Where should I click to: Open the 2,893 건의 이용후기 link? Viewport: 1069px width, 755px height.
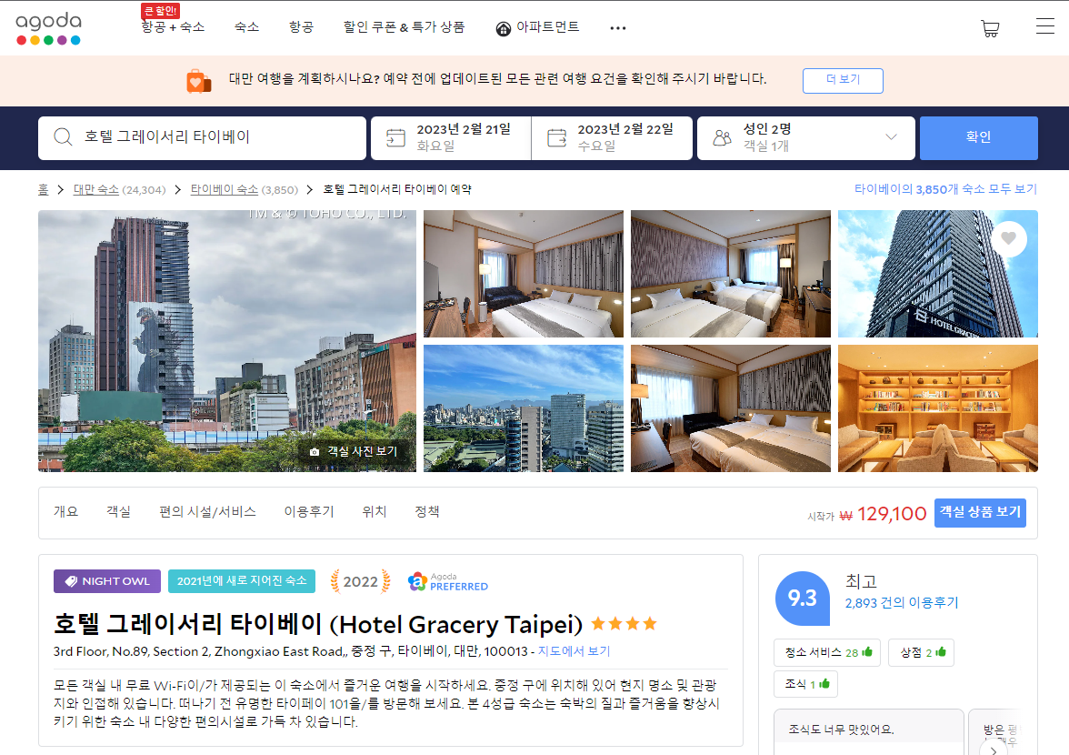[902, 603]
